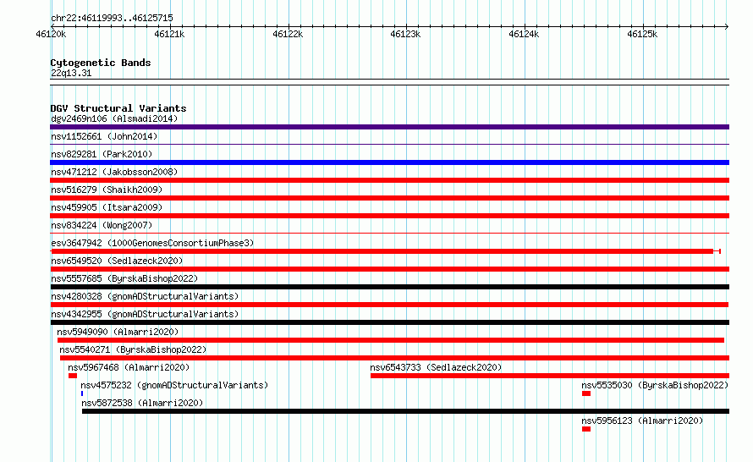Viewport: 753px width, 462px height.
Task: Click the dgv2469n106 (Alsmadi2014) label
Action: coord(114,118)
